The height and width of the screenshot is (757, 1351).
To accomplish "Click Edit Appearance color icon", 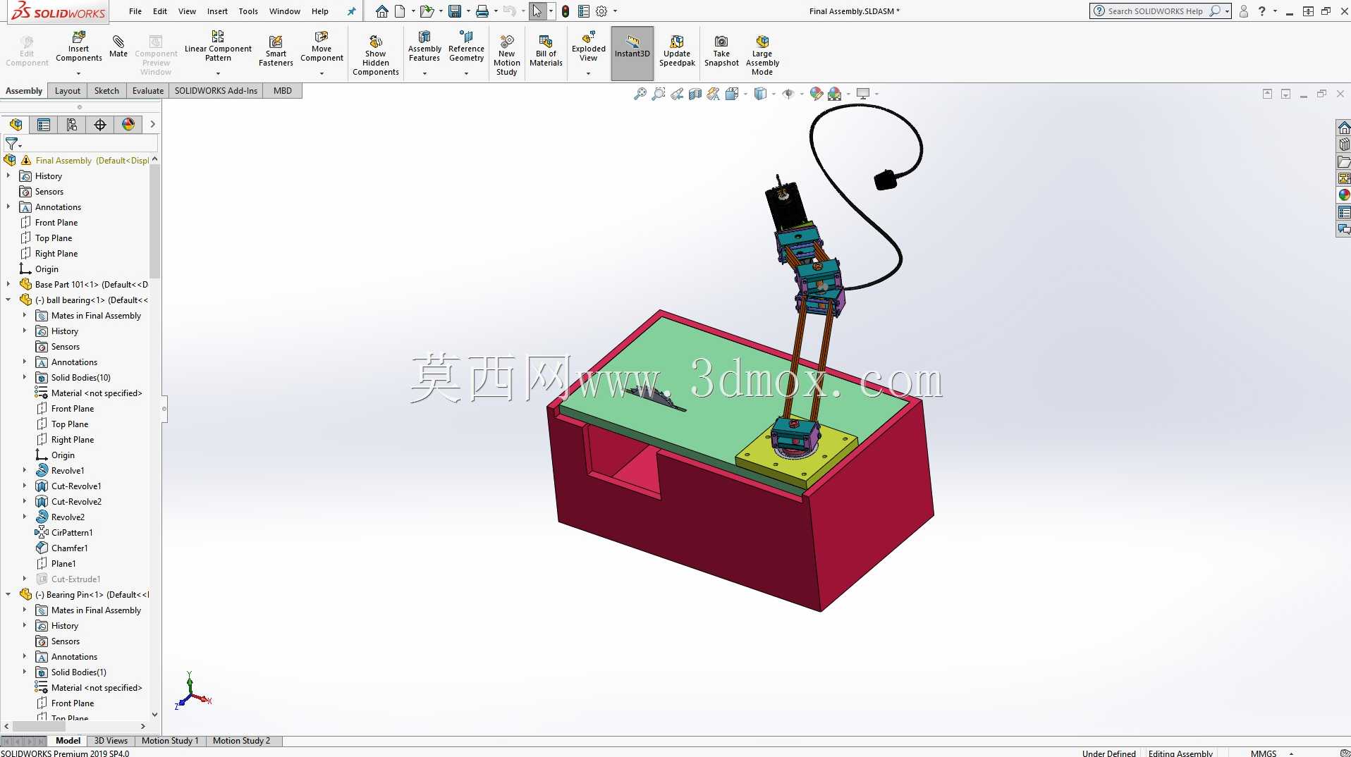I will [x=817, y=94].
